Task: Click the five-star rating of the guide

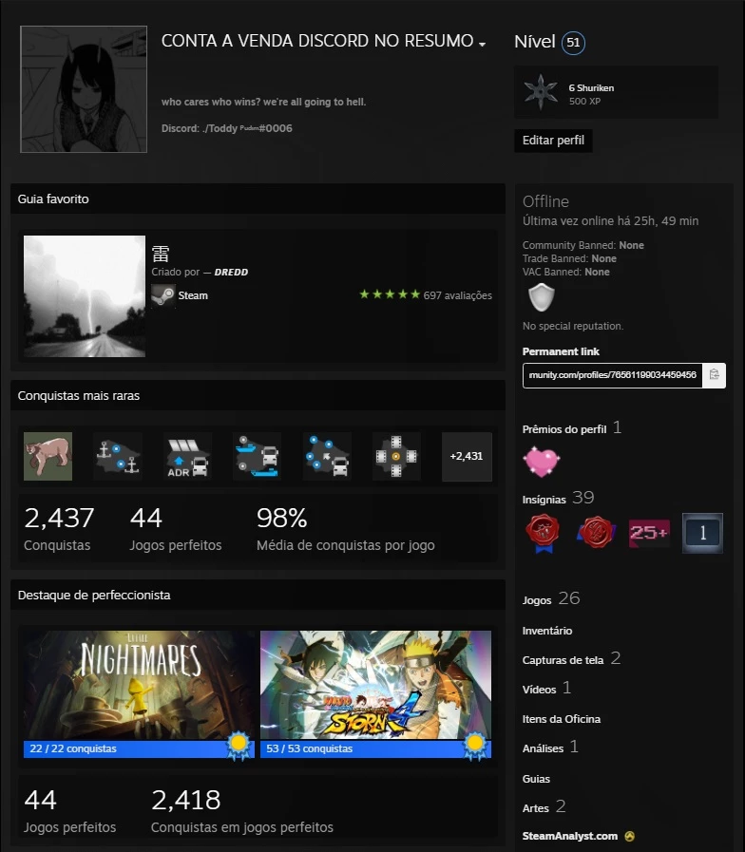Action: [x=390, y=294]
